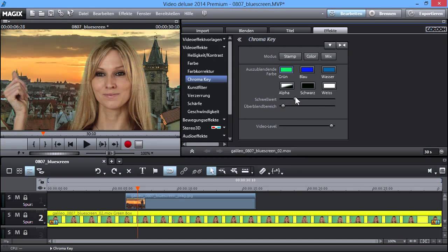Delete object with the X icon

[129, 171]
